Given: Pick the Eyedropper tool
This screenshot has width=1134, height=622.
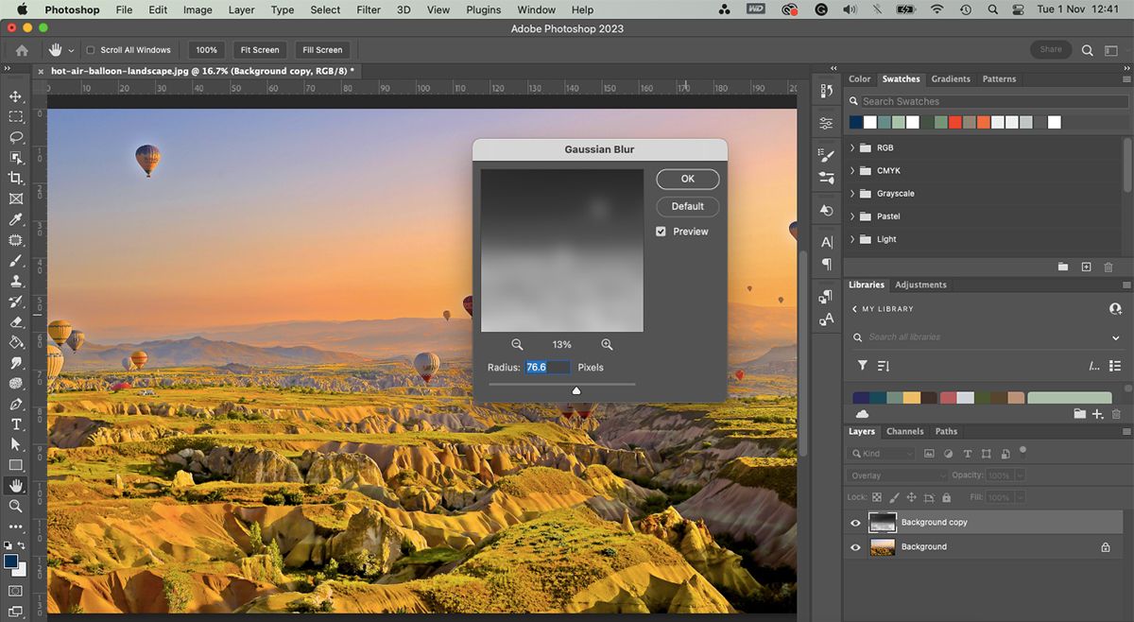Looking at the screenshot, I should click(15, 218).
